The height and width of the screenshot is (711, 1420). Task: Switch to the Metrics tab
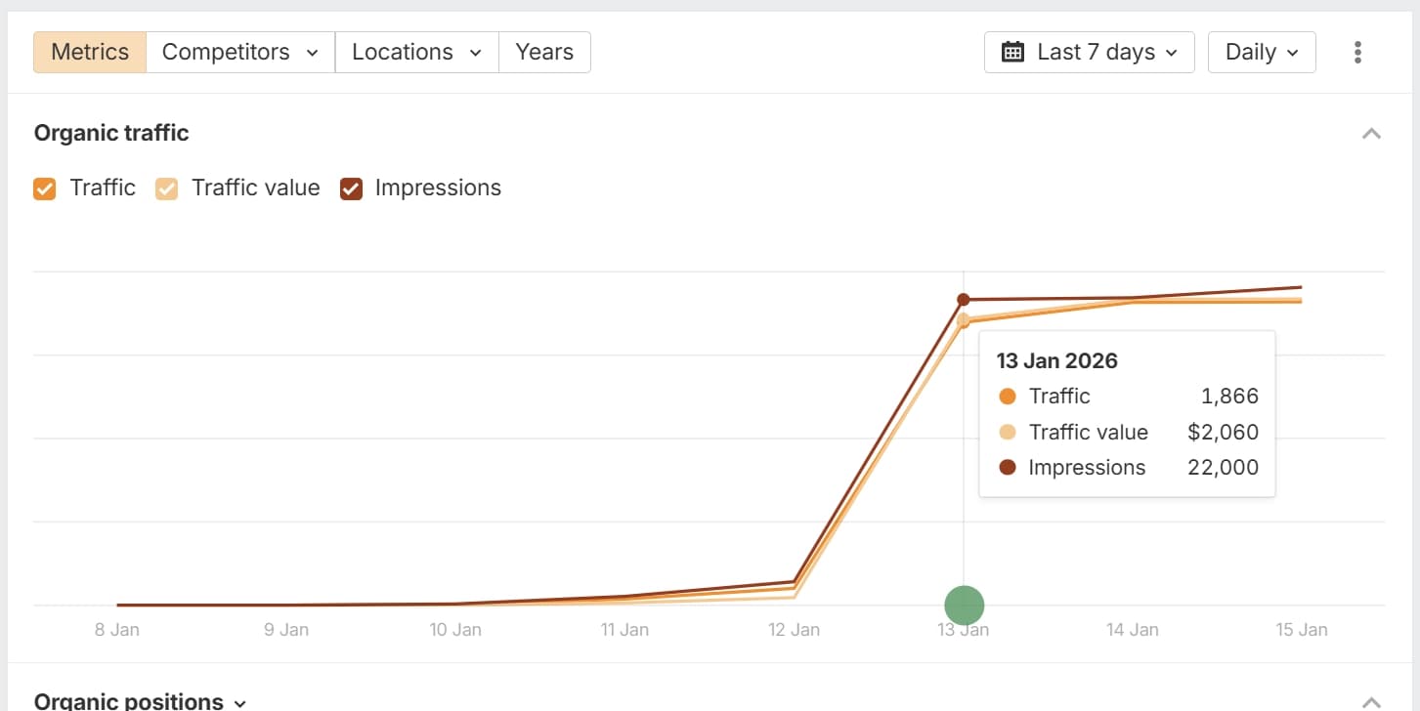89,51
